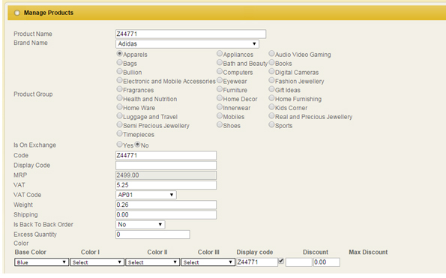446x278 pixels.
Task: Select the Bags product group
Action: pyautogui.click(x=119, y=62)
